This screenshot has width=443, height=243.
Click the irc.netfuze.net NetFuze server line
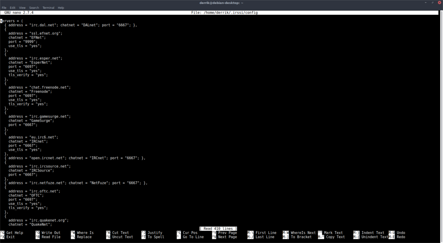[76, 183]
